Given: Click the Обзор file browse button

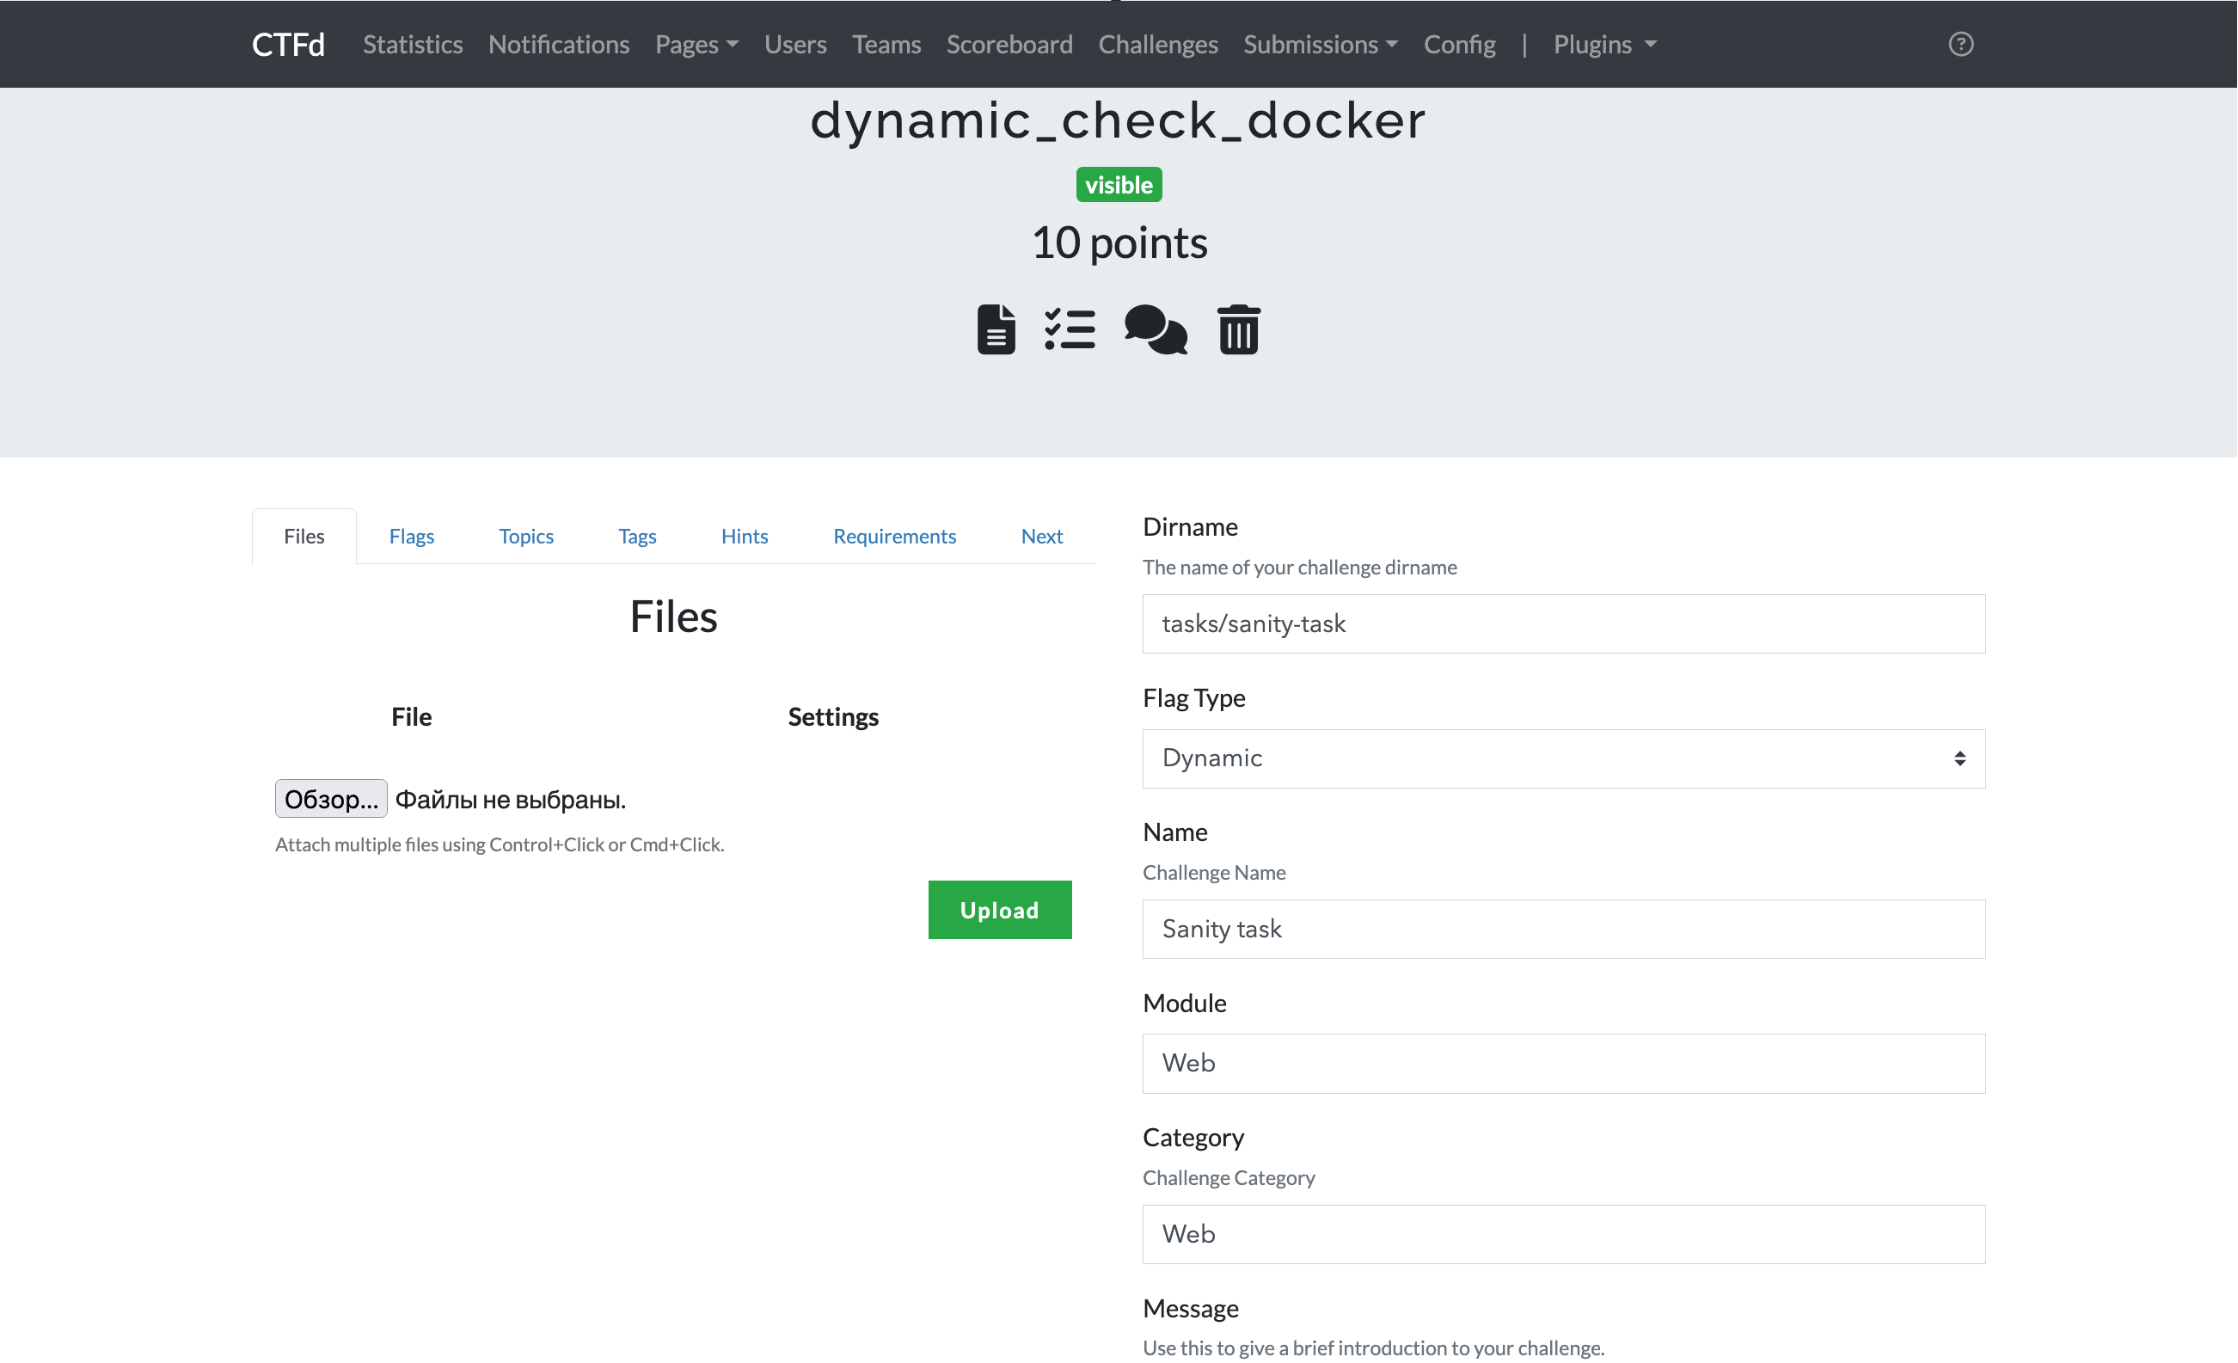Looking at the screenshot, I should [331, 799].
